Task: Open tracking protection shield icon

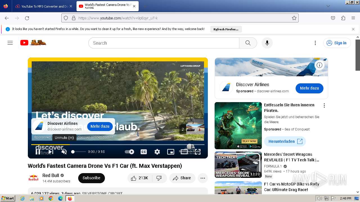Action: tap(66, 18)
